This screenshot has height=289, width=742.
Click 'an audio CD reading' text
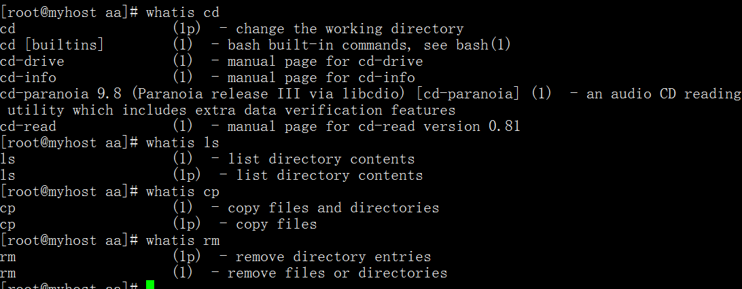[x=663, y=94]
